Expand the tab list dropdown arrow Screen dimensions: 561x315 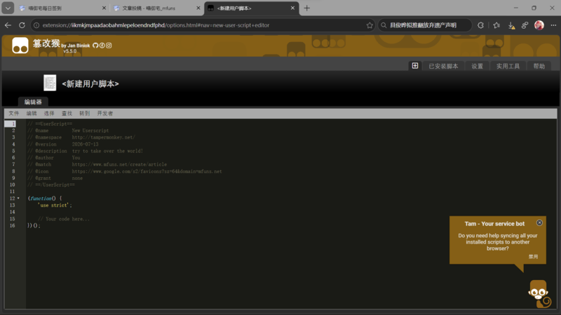pyautogui.click(x=8, y=8)
